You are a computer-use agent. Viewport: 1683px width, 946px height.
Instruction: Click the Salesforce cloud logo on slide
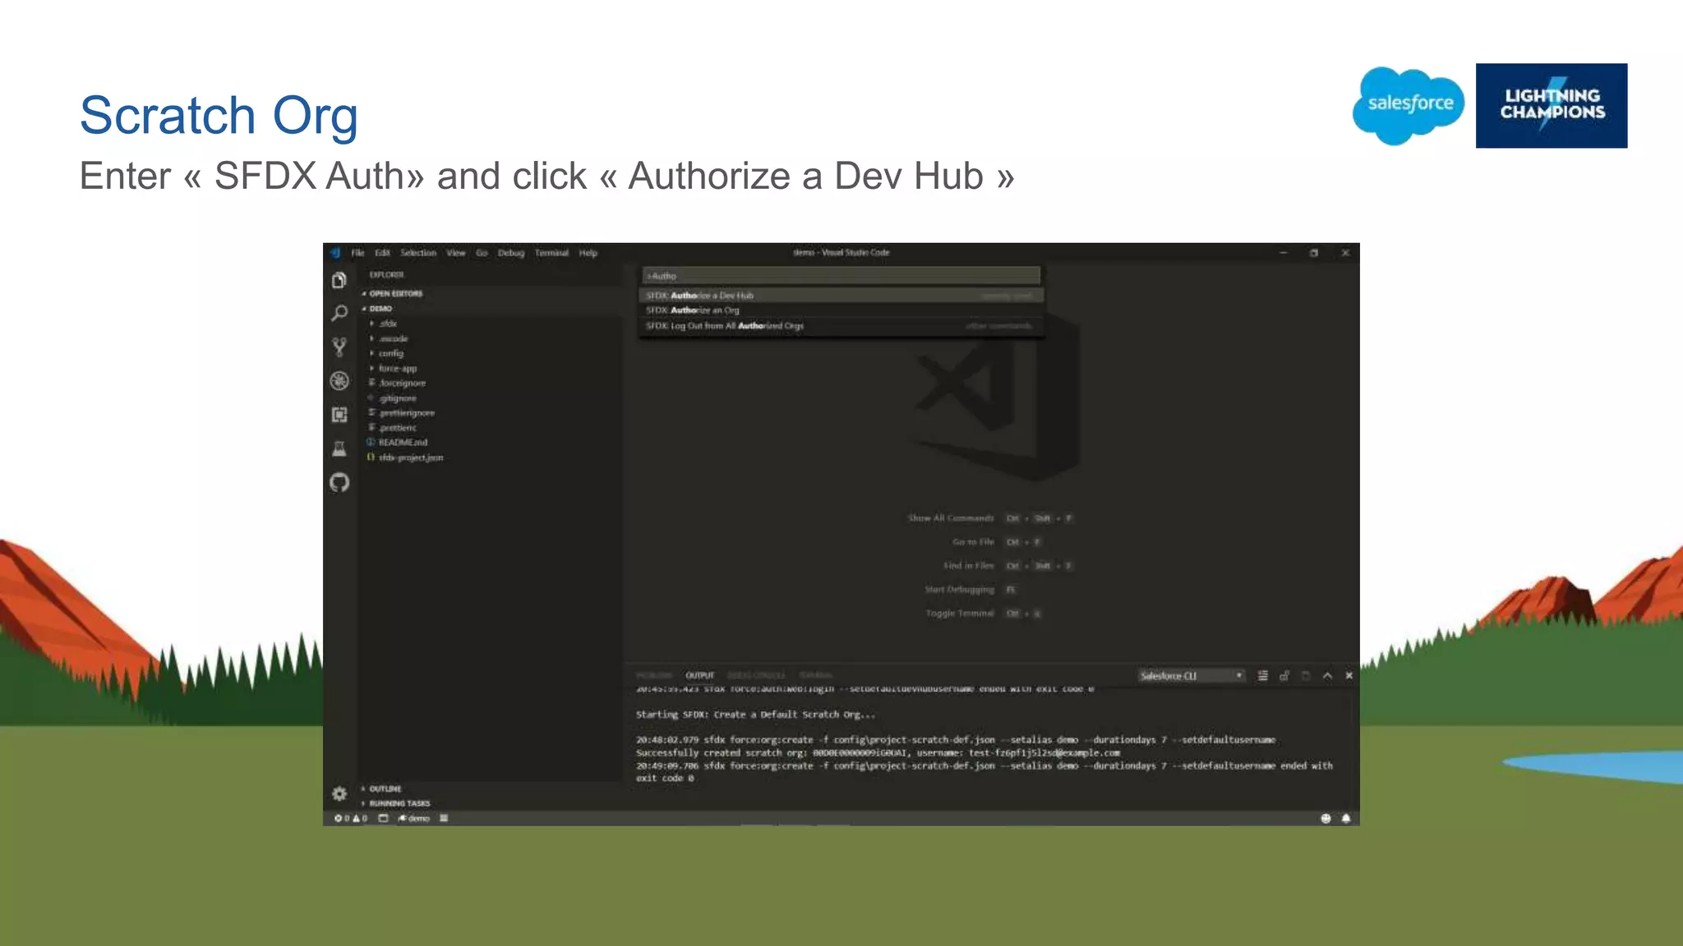pyautogui.click(x=1409, y=105)
